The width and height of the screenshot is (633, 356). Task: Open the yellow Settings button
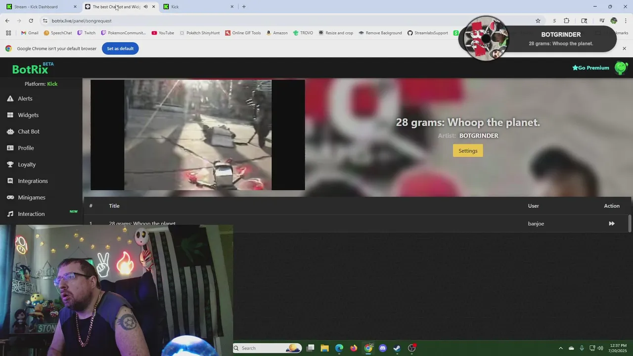(468, 151)
